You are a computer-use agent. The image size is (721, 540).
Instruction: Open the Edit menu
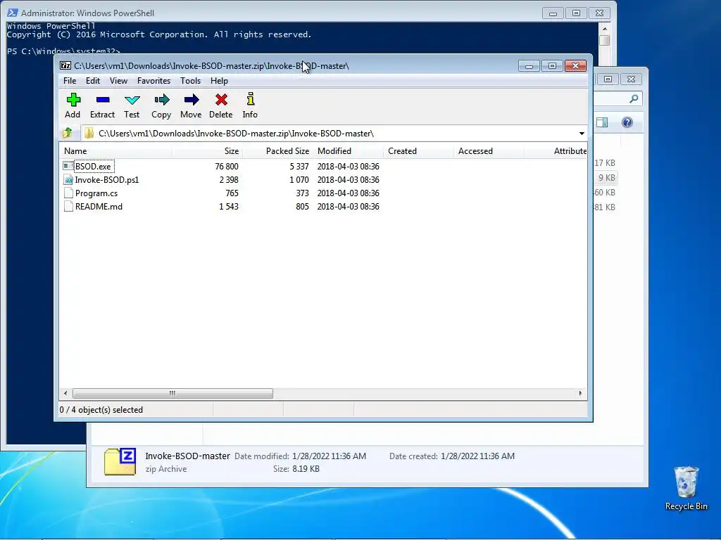pos(92,81)
